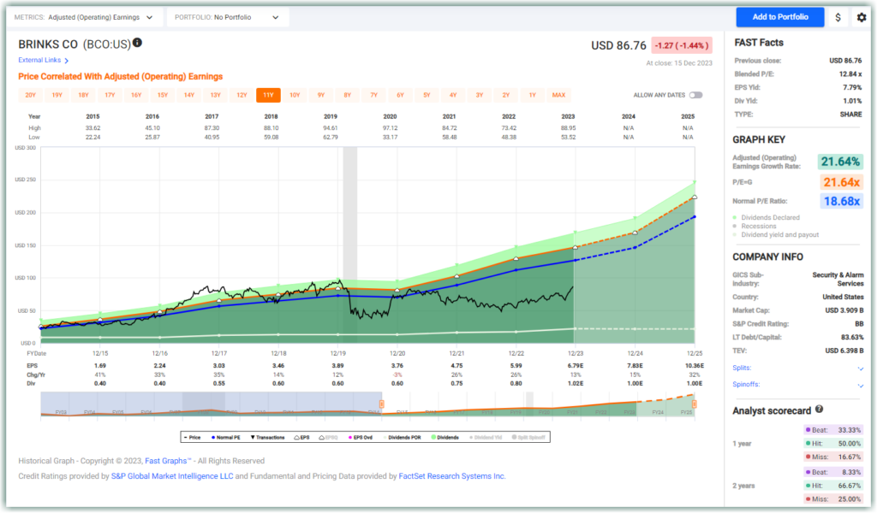877x513 pixels.
Task: Click the External Links arrow icon
Action: (x=67, y=61)
